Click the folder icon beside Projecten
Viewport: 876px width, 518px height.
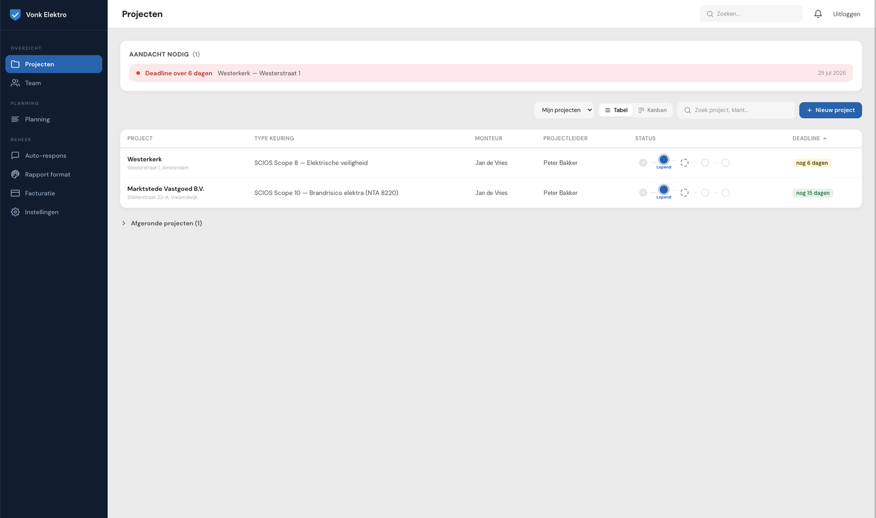(x=15, y=64)
